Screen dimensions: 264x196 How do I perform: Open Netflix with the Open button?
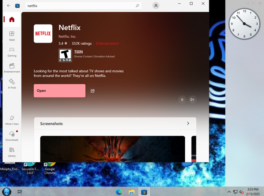59,91
